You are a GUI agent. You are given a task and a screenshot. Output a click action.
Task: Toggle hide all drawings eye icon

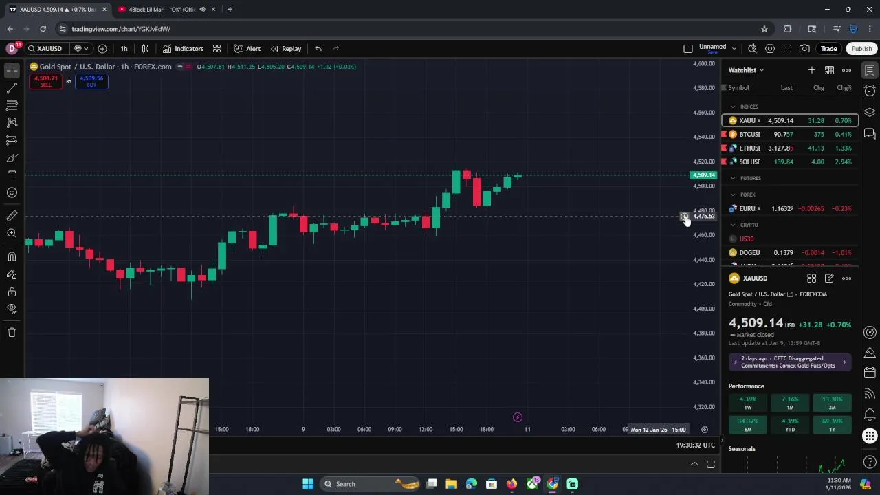coord(12,309)
